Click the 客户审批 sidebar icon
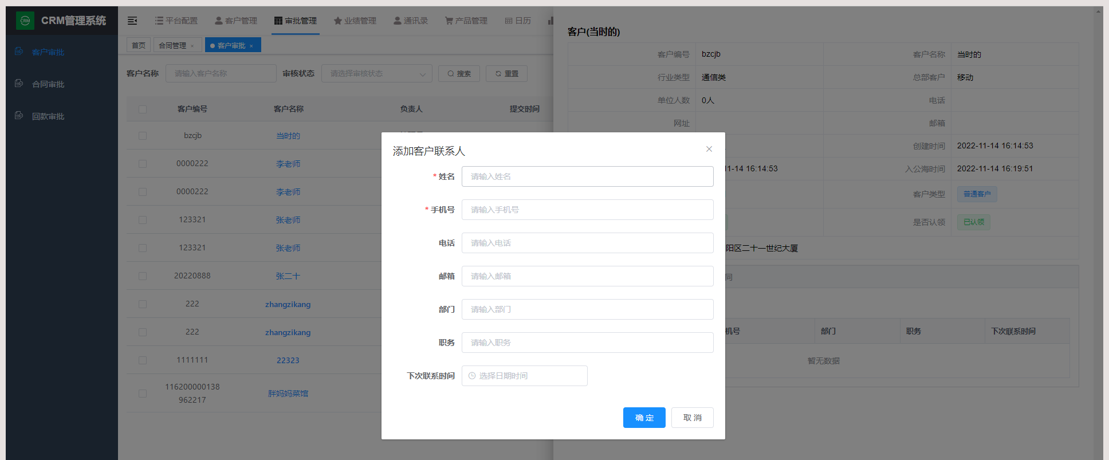 (19, 52)
